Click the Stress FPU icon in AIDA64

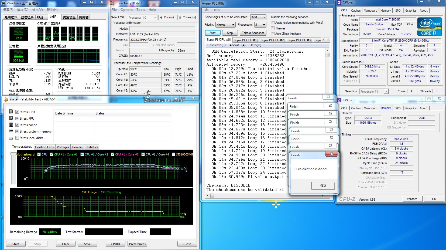[x=11, y=118]
